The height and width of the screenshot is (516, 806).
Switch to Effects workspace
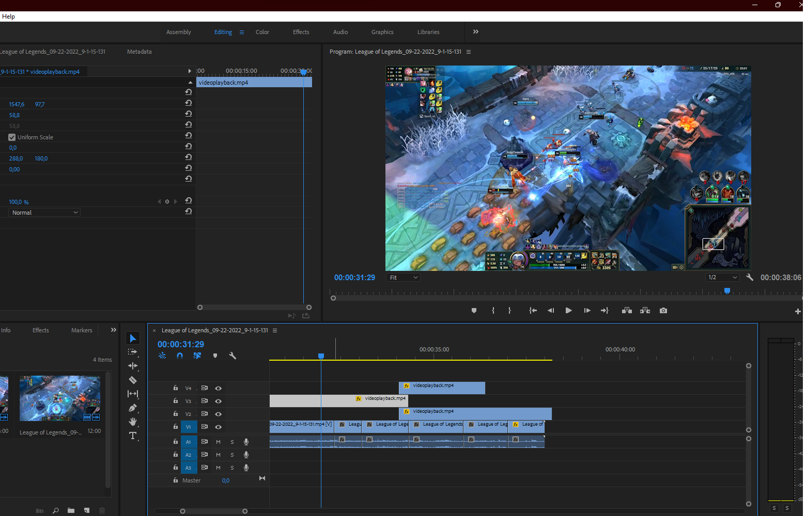[301, 32]
